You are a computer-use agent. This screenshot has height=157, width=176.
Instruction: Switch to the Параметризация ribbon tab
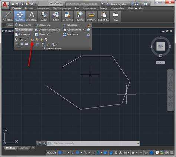(x=62, y=9)
